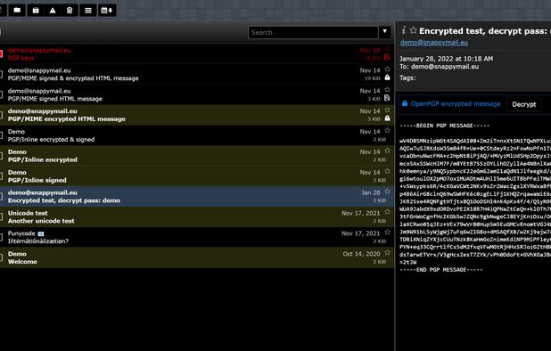
Task: Toggle star on Punycode message row
Action: point(387,232)
